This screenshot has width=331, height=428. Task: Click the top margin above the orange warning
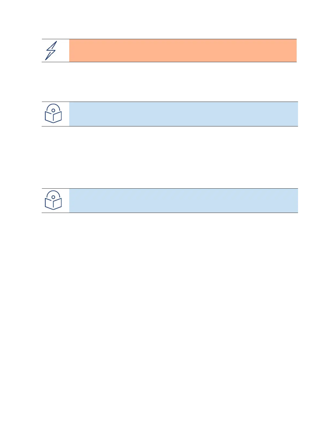tap(165, 19)
